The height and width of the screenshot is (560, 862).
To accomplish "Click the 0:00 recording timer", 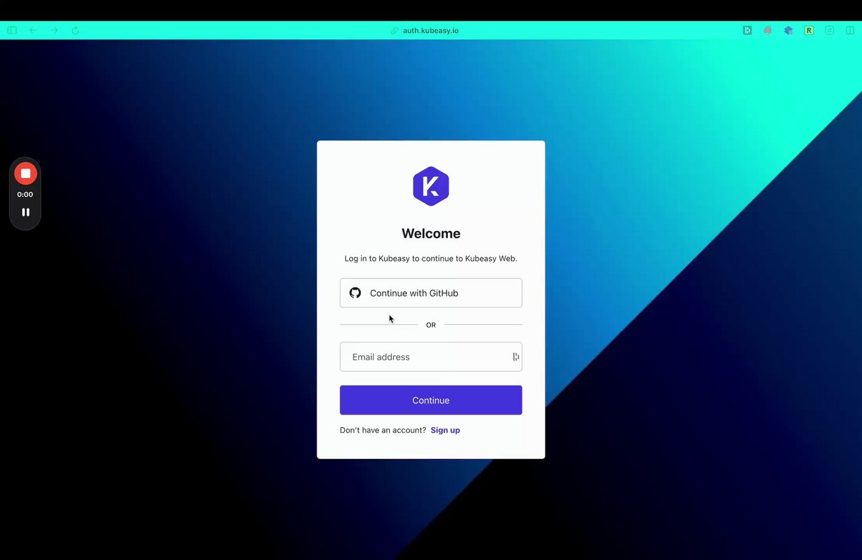I will click(x=25, y=194).
